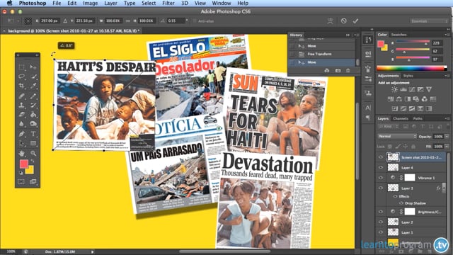Cancel the transform in options bar
Viewport: 453px width, 255px height.
click(x=343, y=21)
